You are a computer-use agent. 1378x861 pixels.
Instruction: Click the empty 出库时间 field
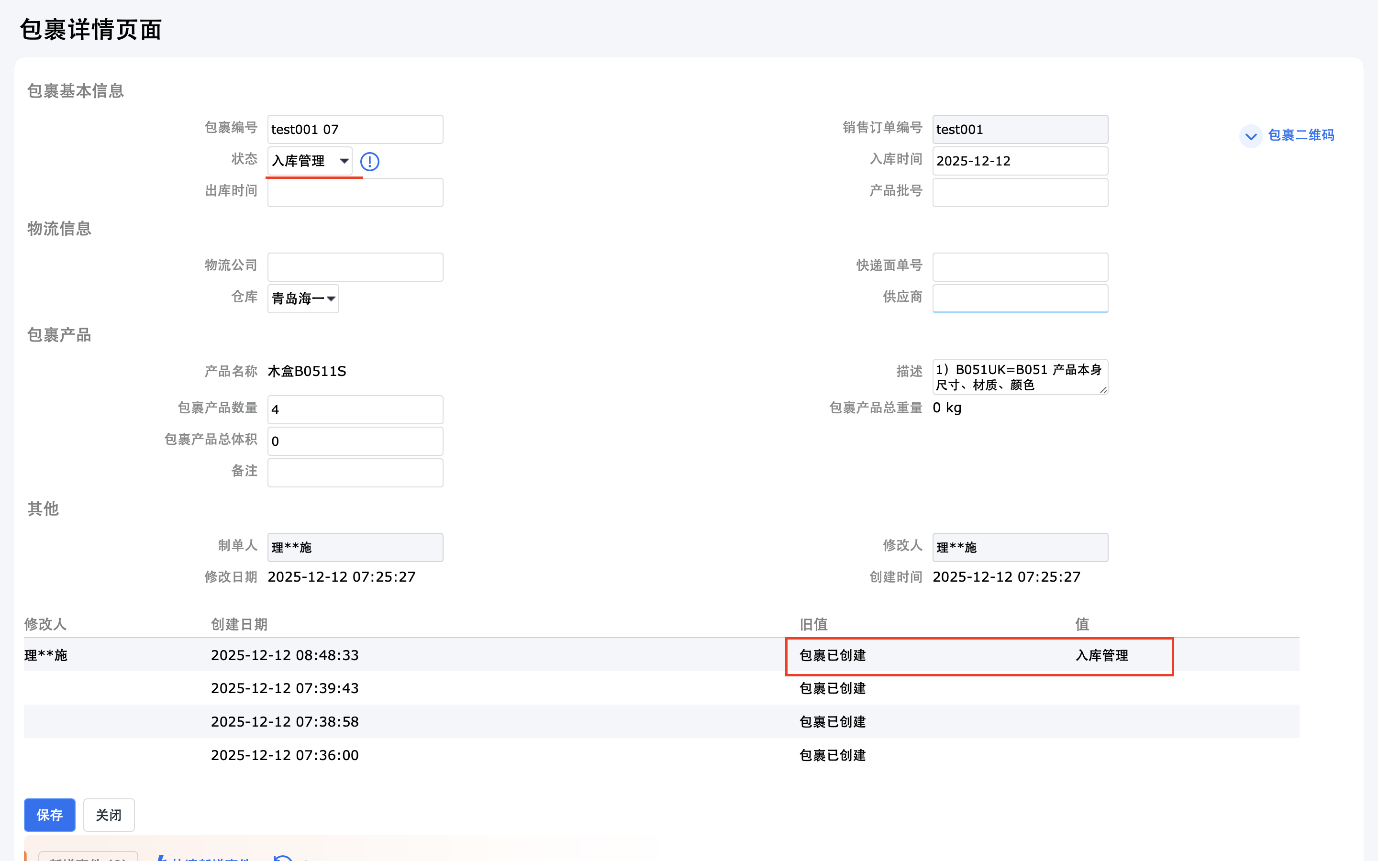(355, 192)
